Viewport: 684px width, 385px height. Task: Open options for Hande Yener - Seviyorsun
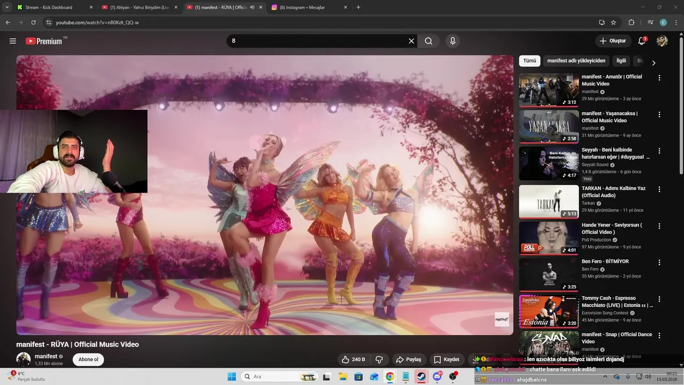coord(659,226)
